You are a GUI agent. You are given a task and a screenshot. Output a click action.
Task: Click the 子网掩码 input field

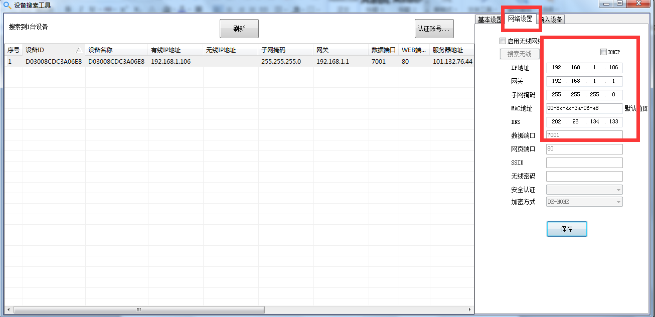pos(584,95)
